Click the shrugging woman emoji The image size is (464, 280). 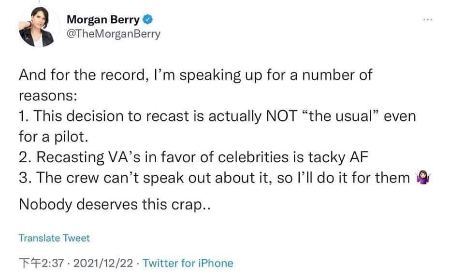click(x=423, y=178)
